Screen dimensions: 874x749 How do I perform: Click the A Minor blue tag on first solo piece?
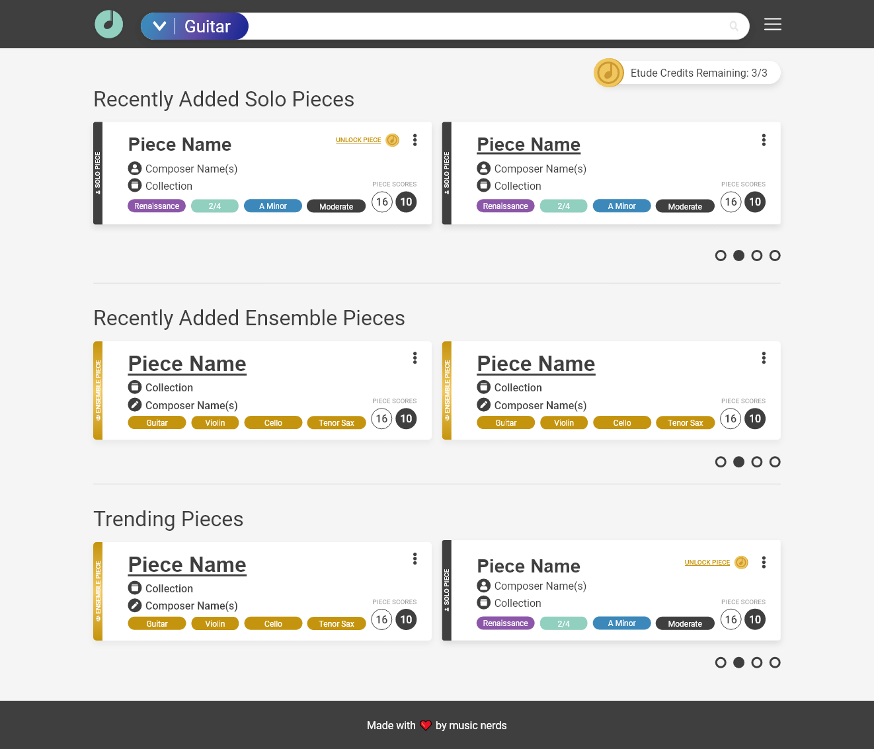[272, 206]
